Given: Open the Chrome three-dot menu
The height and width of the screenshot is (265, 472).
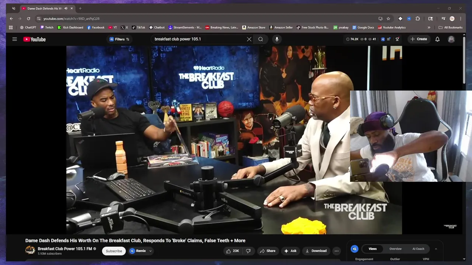Looking at the screenshot, I should coord(461,18).
